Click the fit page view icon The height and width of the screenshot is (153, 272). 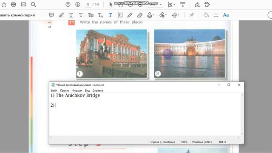[170, 5]
